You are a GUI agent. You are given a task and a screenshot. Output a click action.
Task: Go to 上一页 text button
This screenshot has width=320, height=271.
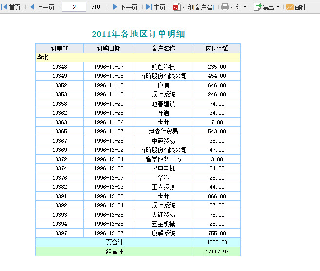(45, 7)
